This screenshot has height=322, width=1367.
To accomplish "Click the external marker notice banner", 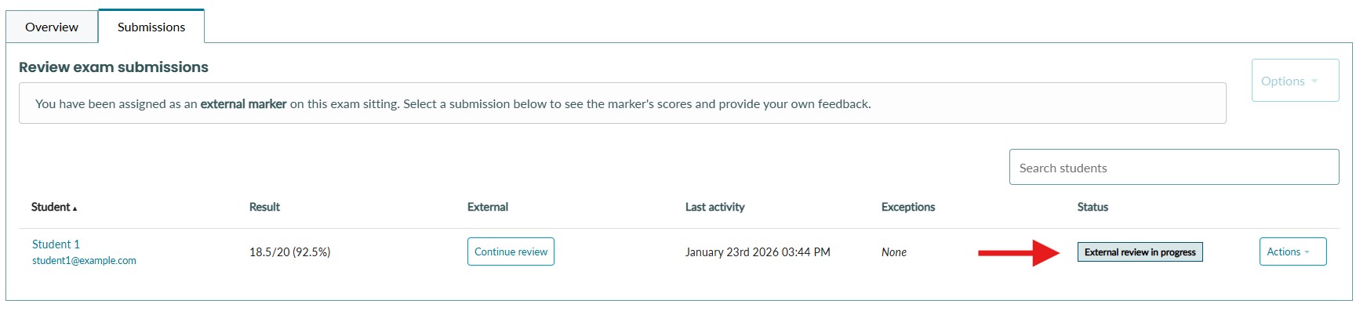I will click(621, 103).
